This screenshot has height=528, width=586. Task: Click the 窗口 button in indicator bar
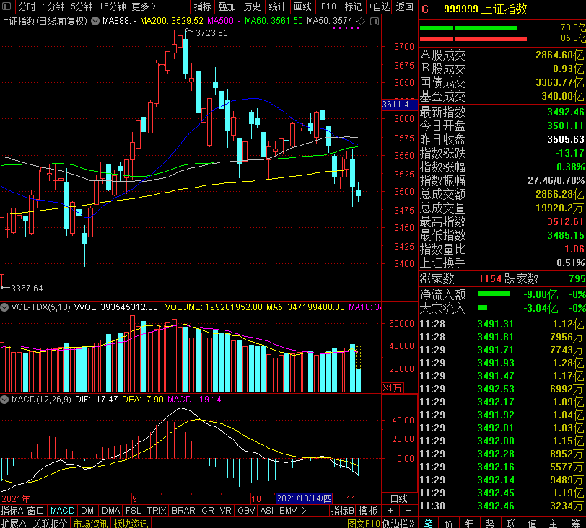pyautogui.click(x=36, y=511)
